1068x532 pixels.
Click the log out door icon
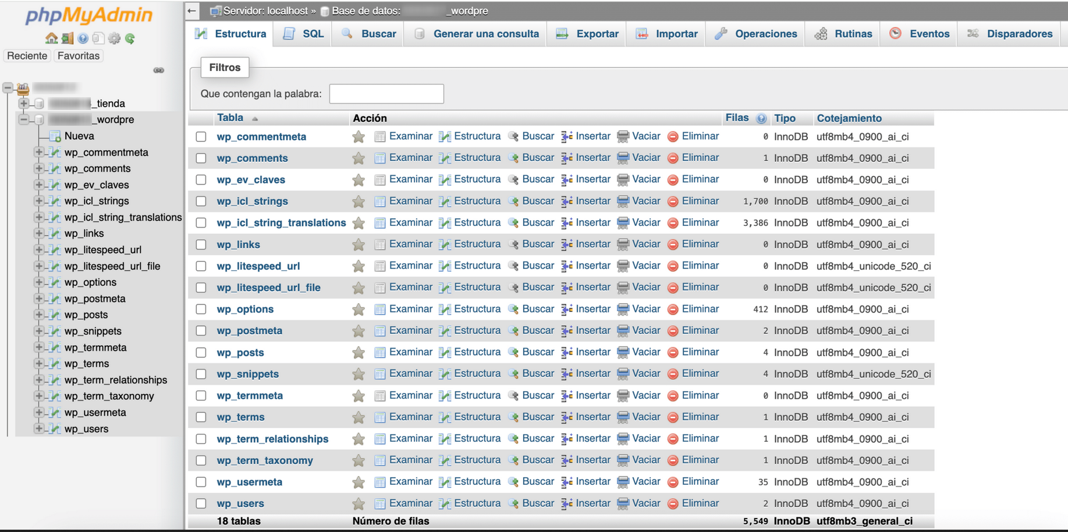pyautogui.click(x=68, y=38)
